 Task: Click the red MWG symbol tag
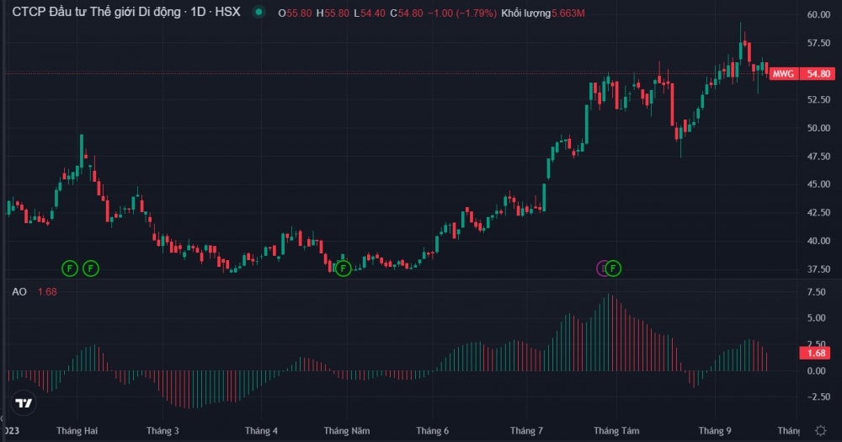[783, 73]
